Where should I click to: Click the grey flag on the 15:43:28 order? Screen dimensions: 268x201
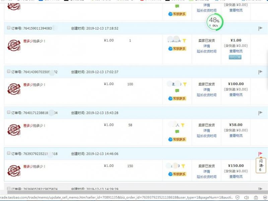coord(260,113)
